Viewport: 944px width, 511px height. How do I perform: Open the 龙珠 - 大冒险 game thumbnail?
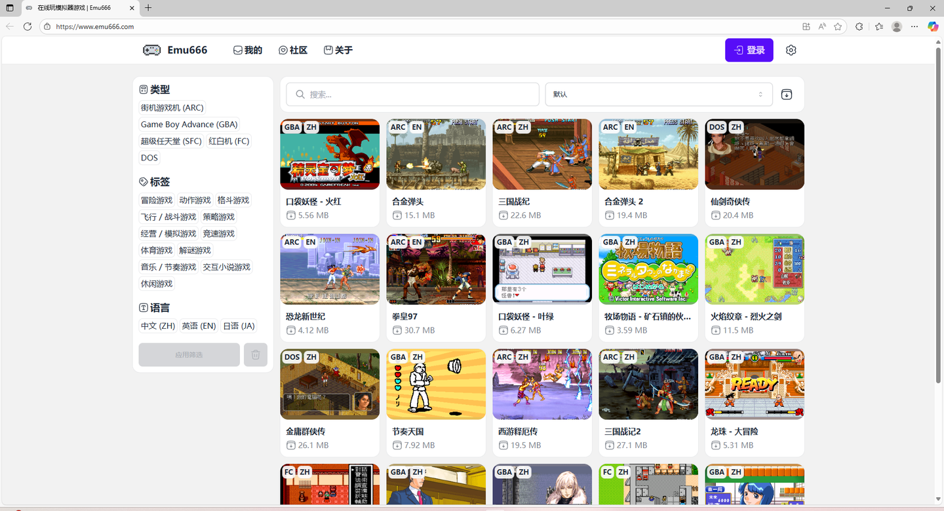coord(755,385)
